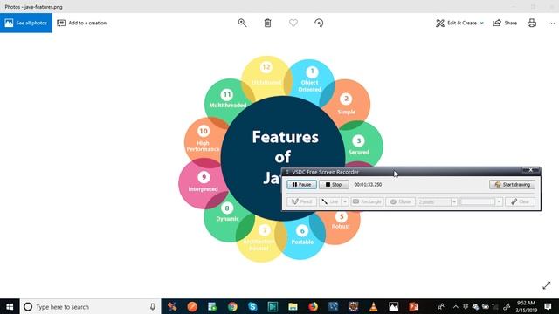The height and width of the screenshot is (314, 559).
Task: Open the Windows Start menu
Action: click(x=10, y=306)
